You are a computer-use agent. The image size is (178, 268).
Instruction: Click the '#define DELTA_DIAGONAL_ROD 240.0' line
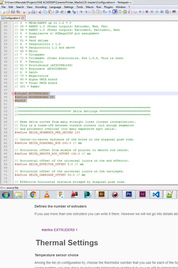coord(48,143)
